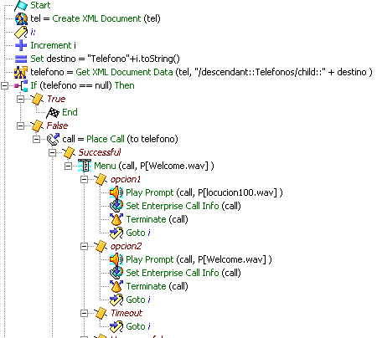Collapse the Successful branch
The image size is (377, 338).
click(x=53, y=153)
